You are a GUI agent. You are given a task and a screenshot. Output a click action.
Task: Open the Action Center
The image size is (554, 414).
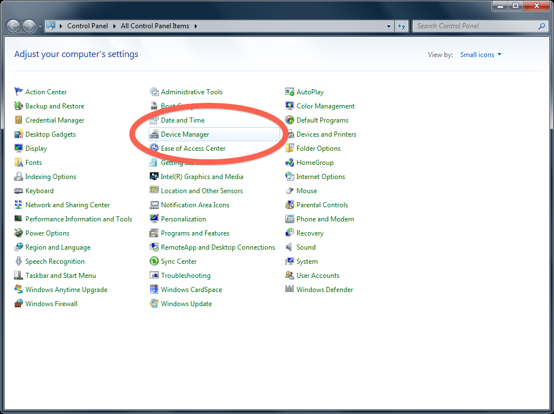tap(46, 91)
